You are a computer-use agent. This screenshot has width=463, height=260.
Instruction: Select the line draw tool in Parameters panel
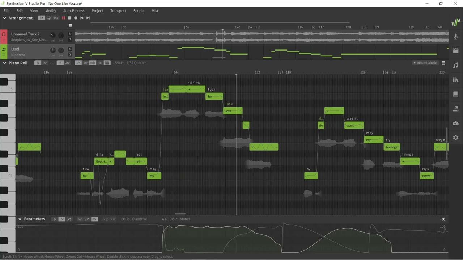69,219
